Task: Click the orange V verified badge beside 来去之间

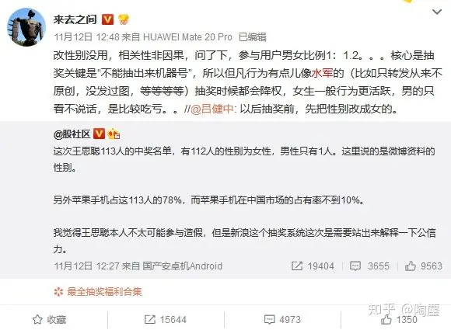Action: click(x=108, y=19)
